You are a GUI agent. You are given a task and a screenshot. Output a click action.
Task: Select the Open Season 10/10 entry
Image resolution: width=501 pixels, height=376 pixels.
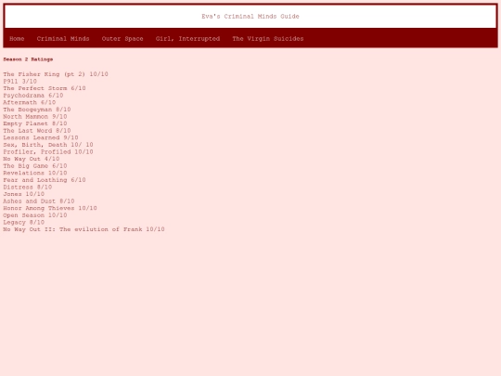[35, 214]
